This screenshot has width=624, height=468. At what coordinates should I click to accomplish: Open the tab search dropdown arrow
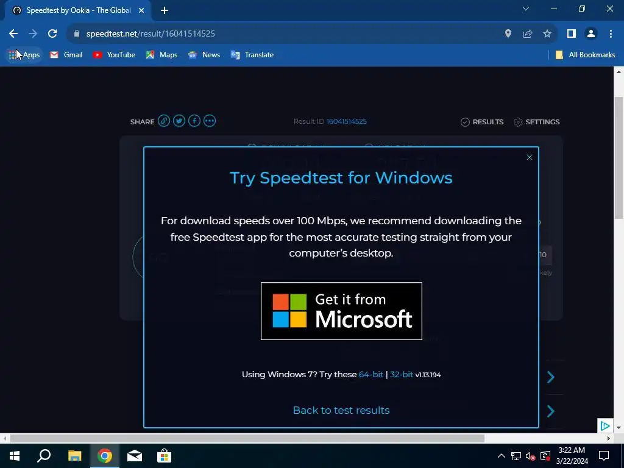526,9
